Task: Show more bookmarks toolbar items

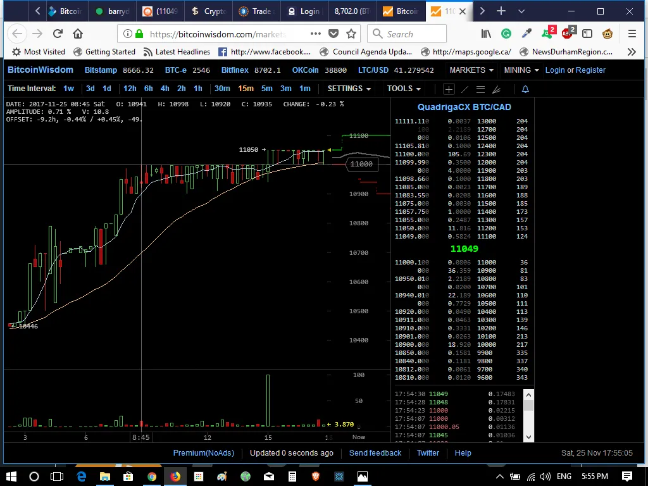Action: [632, 52]
